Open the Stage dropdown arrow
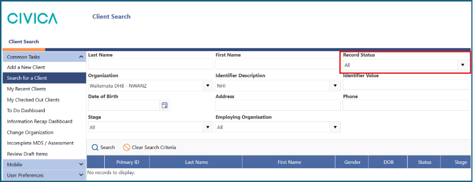The image size is (475, 182). (208, 127)
